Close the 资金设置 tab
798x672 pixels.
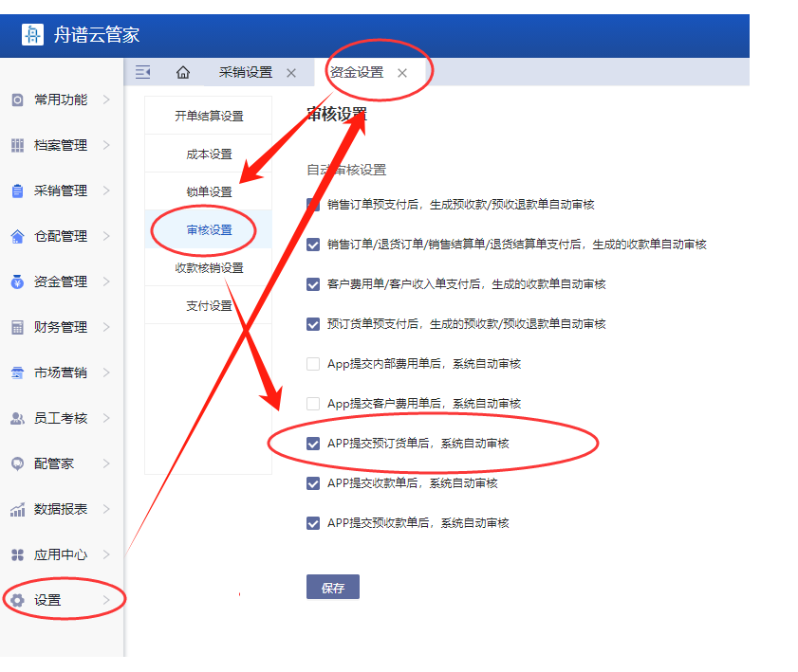pyautogui.click(x=402, y=73)
